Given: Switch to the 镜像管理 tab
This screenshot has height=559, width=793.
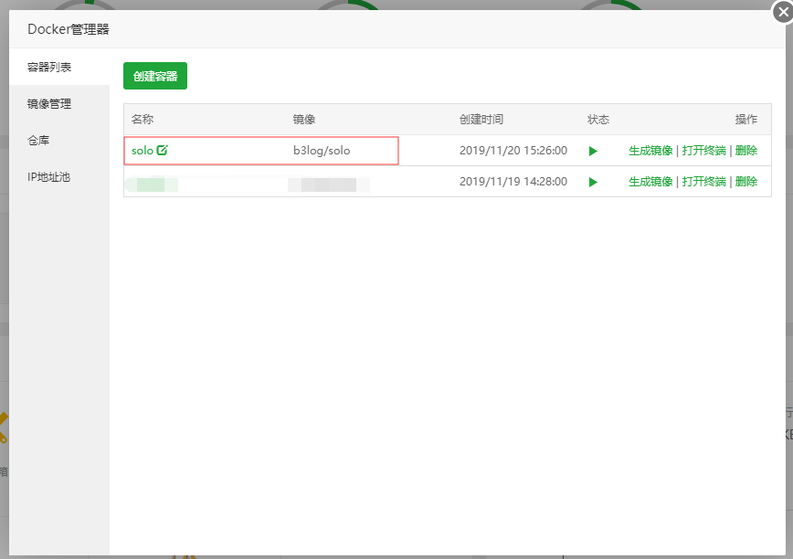Looking at the screenshot, I should point(59,103).
